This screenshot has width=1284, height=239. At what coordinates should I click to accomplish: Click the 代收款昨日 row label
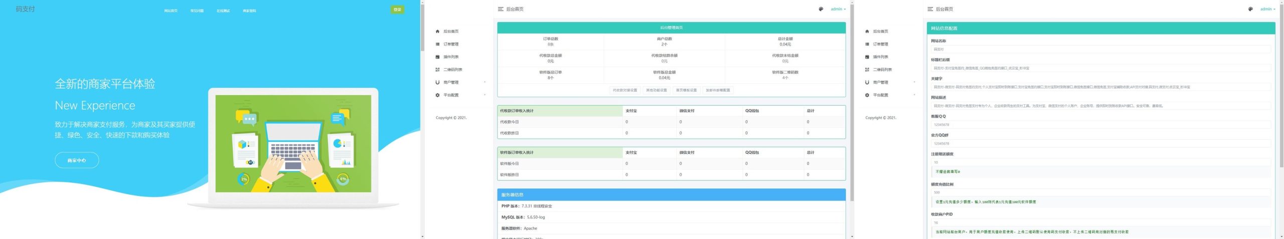coord(510,133)
